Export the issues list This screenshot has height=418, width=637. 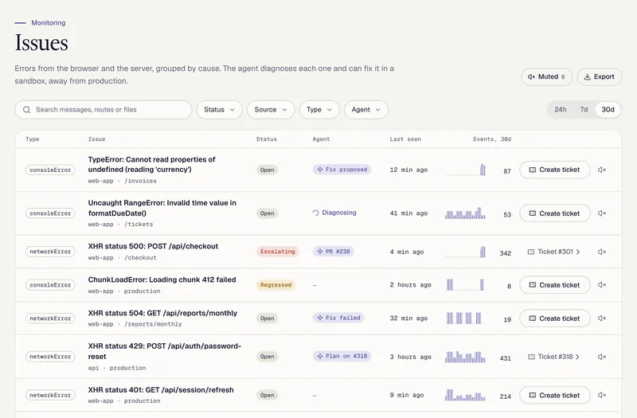tap(600, 76)
